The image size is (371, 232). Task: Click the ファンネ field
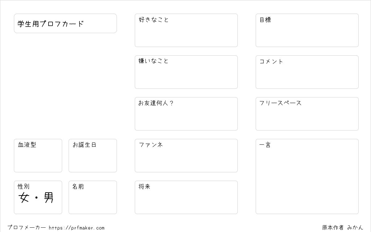186,156
